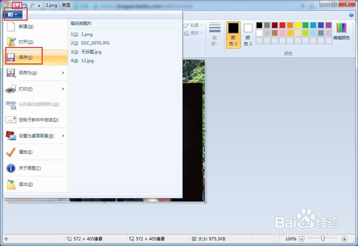This screenshot has height=246, width=358.
Task: Select 属性 (Properties) menu entry
Action: [25, 152]
